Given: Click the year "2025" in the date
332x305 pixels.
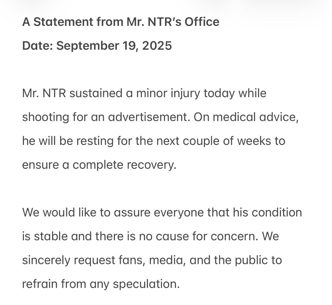Looking at the screenshot, I should (157, 46).
